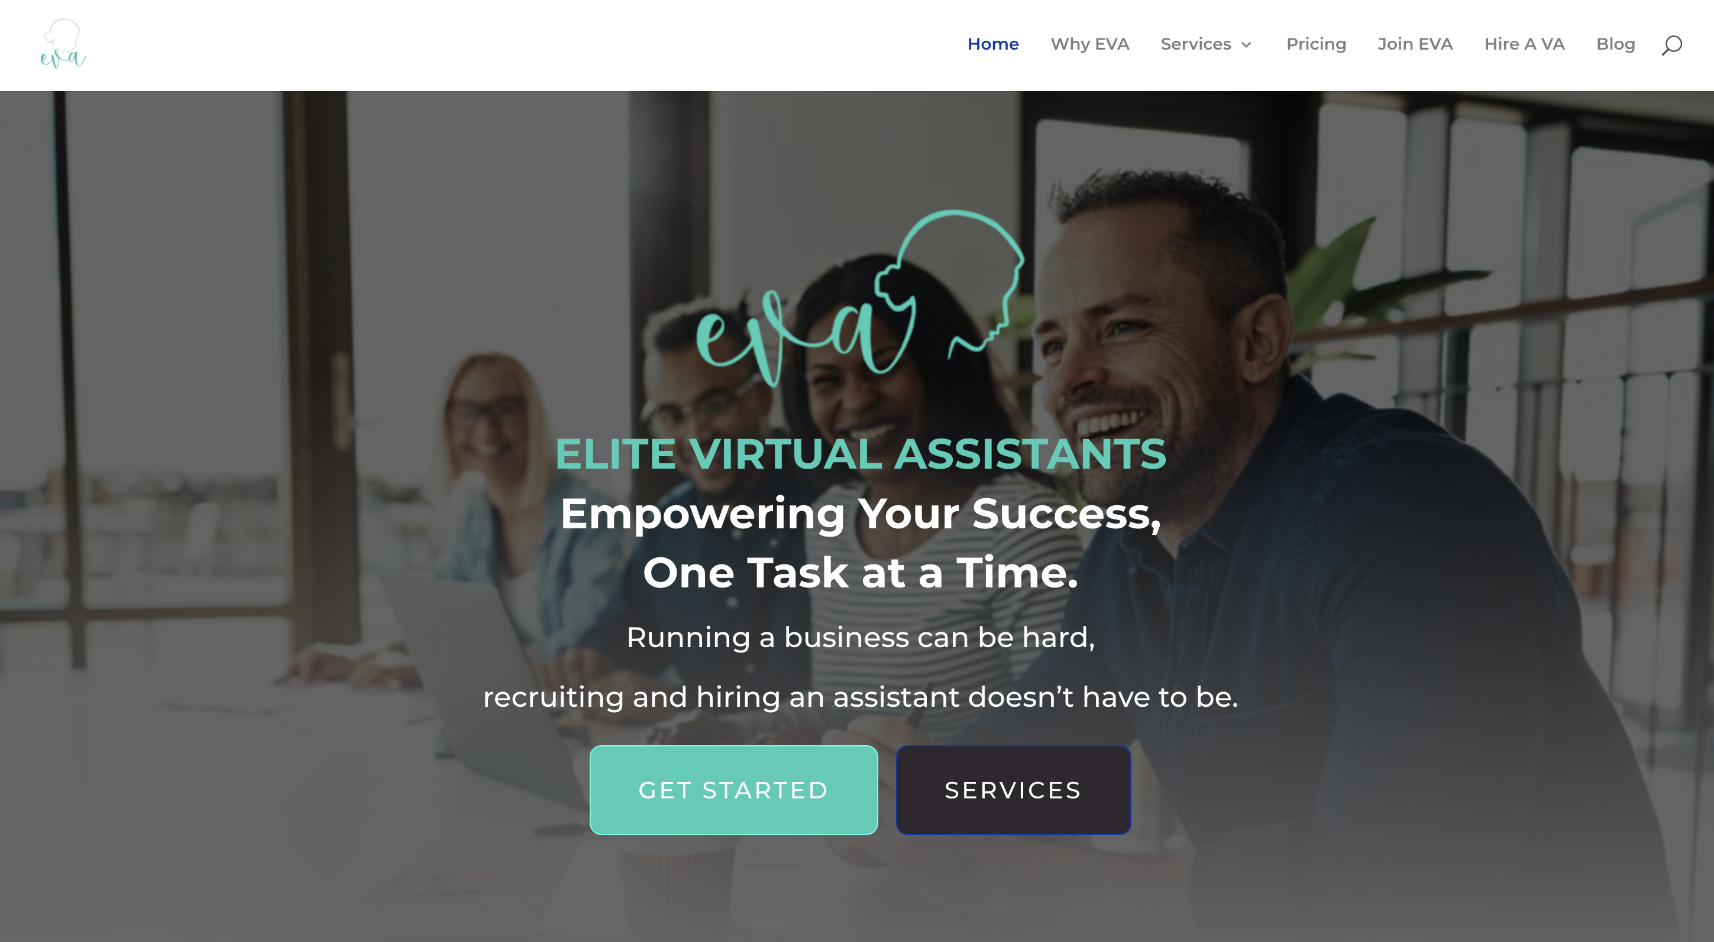Click the EVA cursive logo top left

[x=62, y=43]
